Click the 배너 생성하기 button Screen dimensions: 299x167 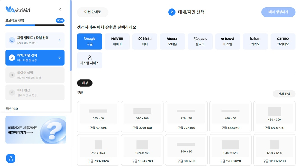pyautogui.click(x=278, y=12)
